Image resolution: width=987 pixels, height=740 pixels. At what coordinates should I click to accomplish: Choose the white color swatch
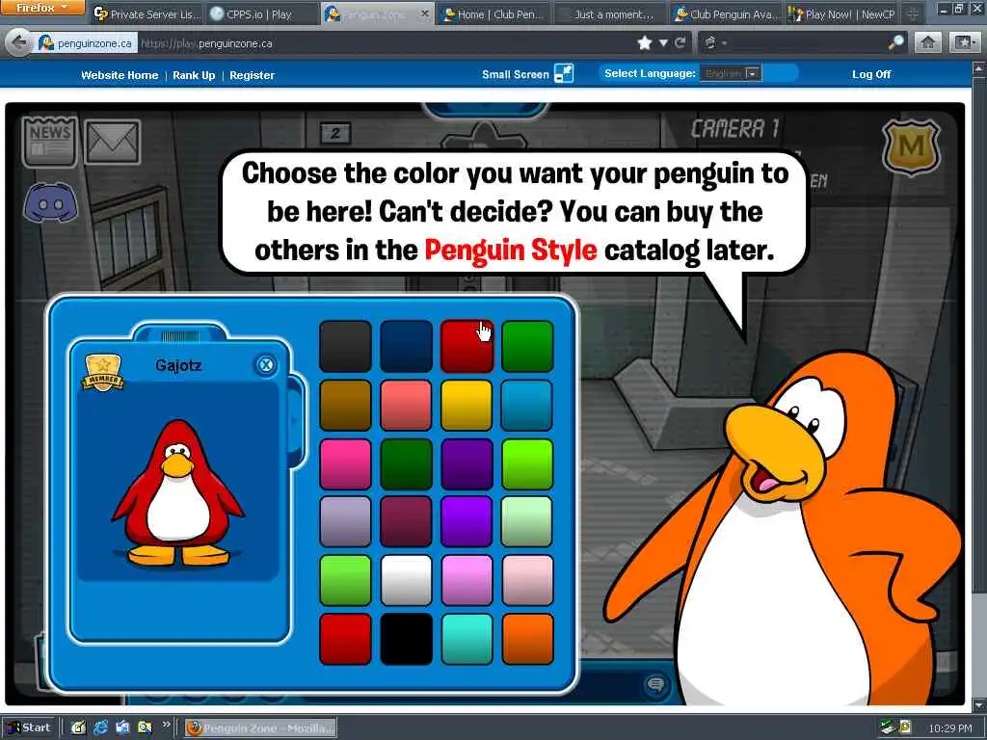coord(406,579)
